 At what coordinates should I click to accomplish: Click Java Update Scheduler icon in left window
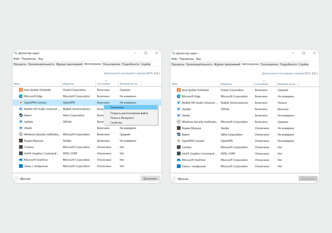[x=21, y=90]
